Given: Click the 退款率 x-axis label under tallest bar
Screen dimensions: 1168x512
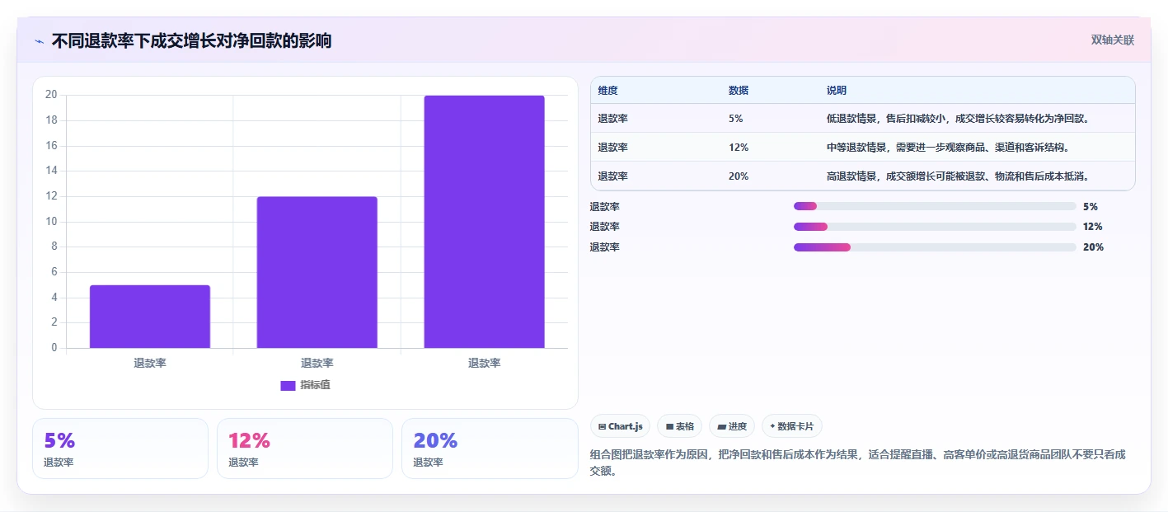Looking at the screenshot, I should point(485,363).
